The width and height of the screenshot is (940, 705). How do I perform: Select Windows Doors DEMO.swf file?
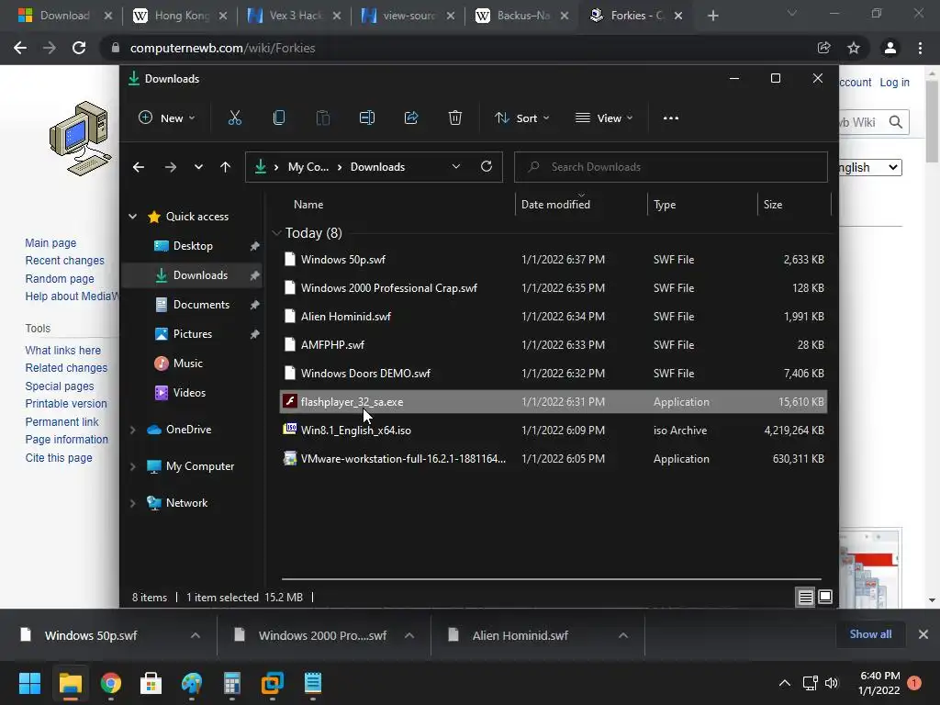click(554, 373)
